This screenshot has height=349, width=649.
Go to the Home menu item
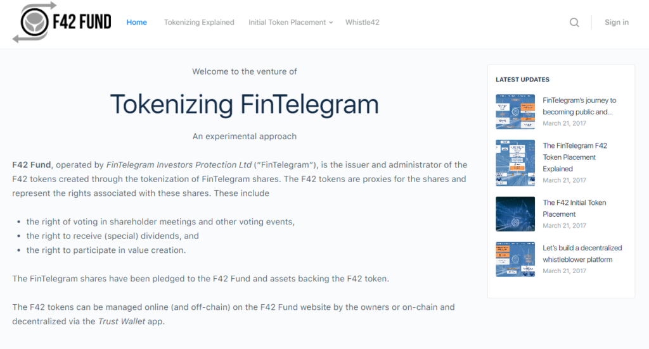click(x=136, y=22)
